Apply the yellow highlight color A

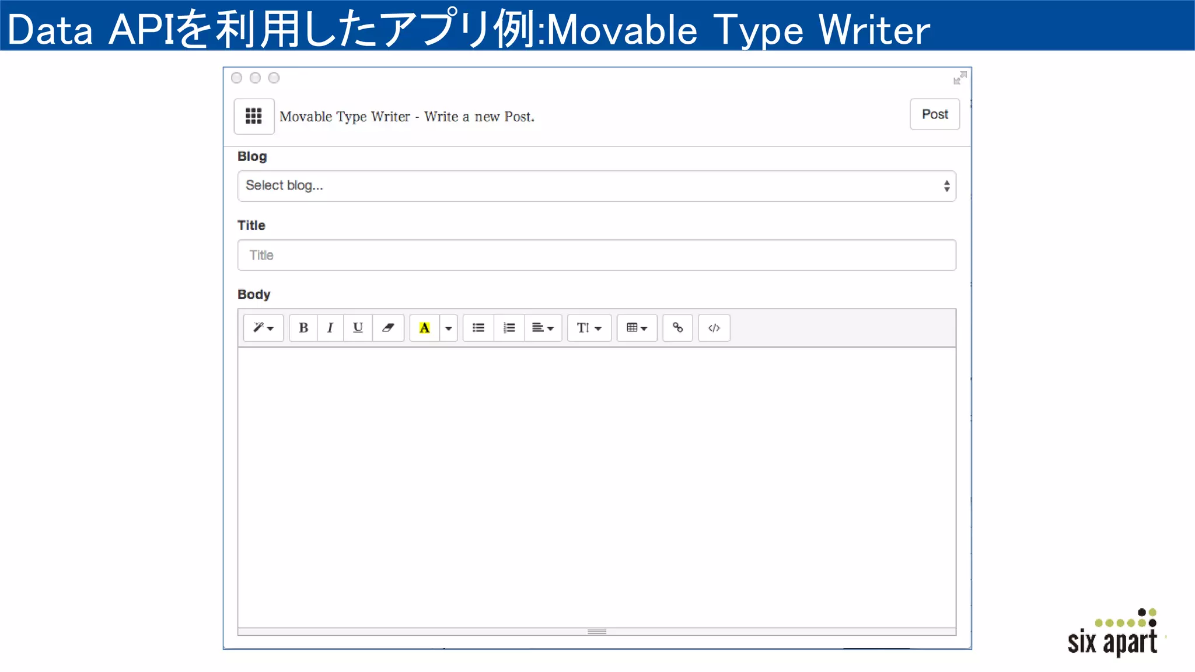pos(425,328)
